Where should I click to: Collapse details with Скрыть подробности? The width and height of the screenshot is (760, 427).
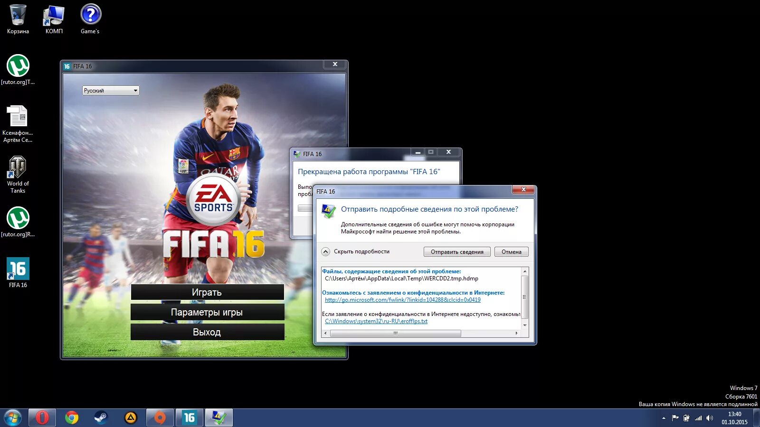click(356, 251)
